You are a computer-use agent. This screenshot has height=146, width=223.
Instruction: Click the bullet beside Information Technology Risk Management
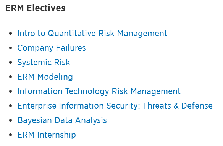click(11, 91)
